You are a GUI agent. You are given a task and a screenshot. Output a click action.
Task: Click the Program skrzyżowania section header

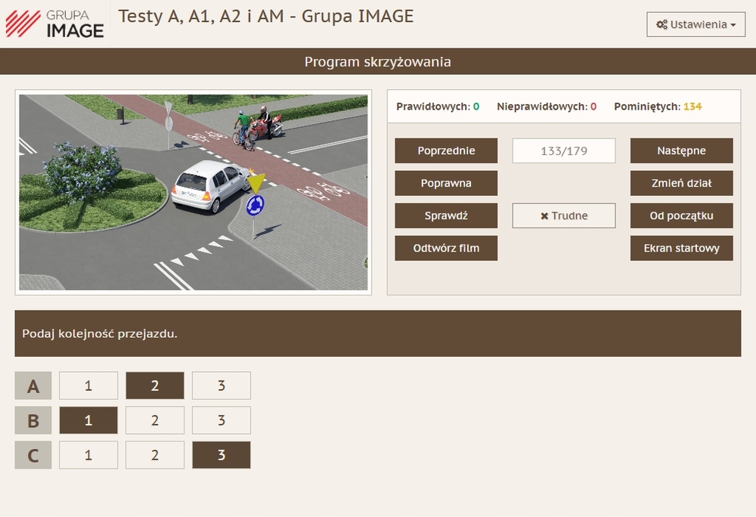tap(378, 61)
